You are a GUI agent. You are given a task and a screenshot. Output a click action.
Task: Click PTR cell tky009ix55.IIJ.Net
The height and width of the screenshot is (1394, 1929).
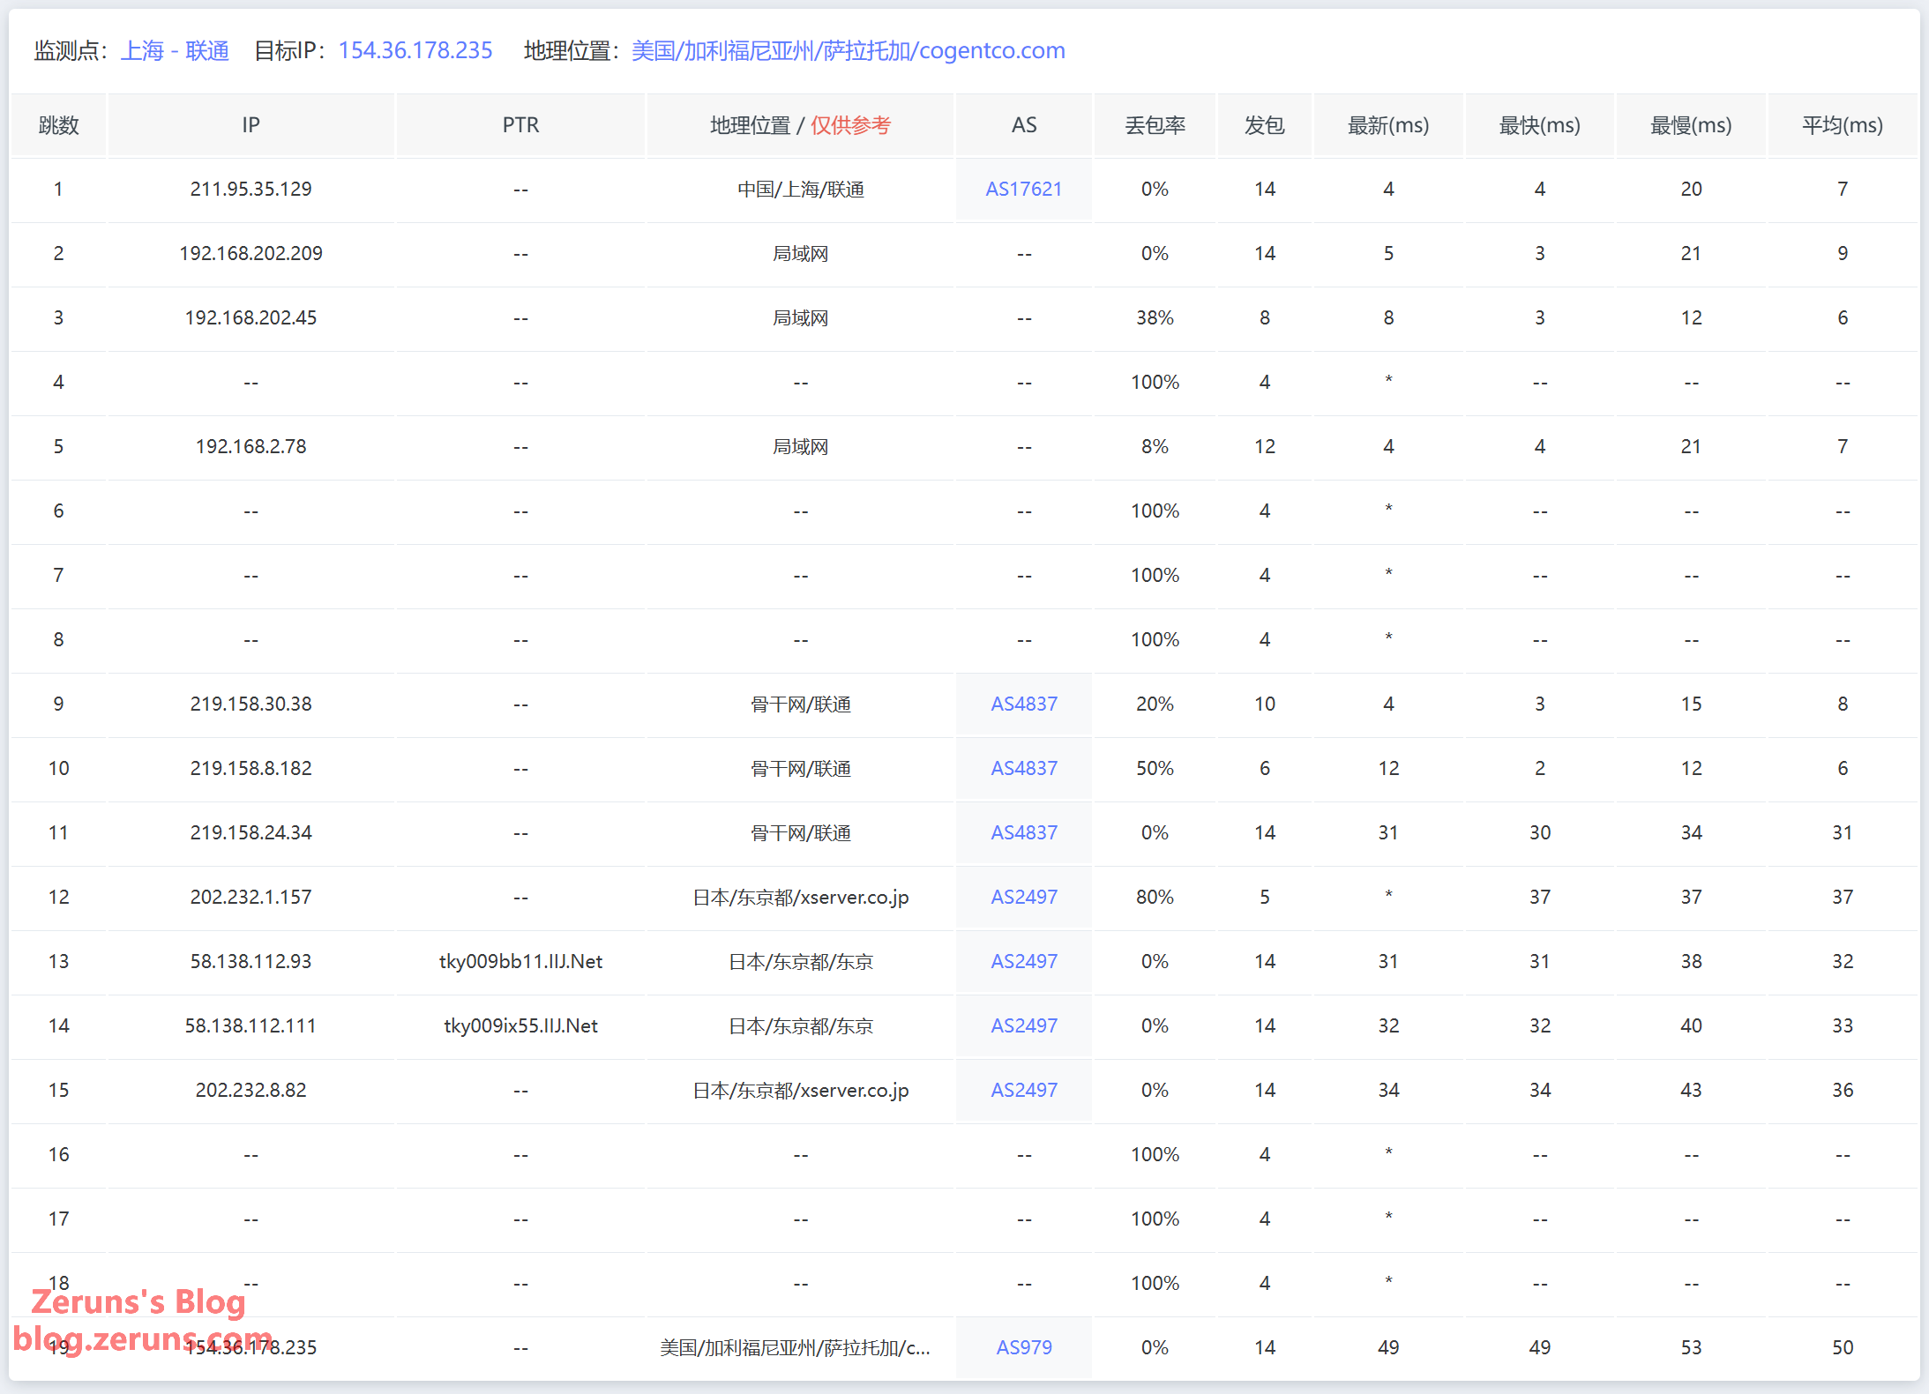click(x=520, y=1025)
